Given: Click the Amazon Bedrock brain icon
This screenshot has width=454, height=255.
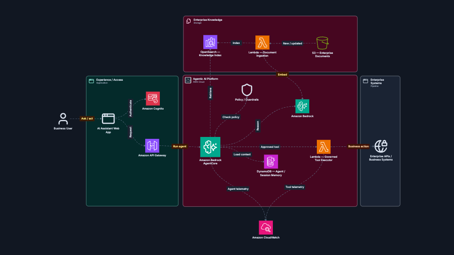Looking at the screenshot, I should (x=302, y=106).
